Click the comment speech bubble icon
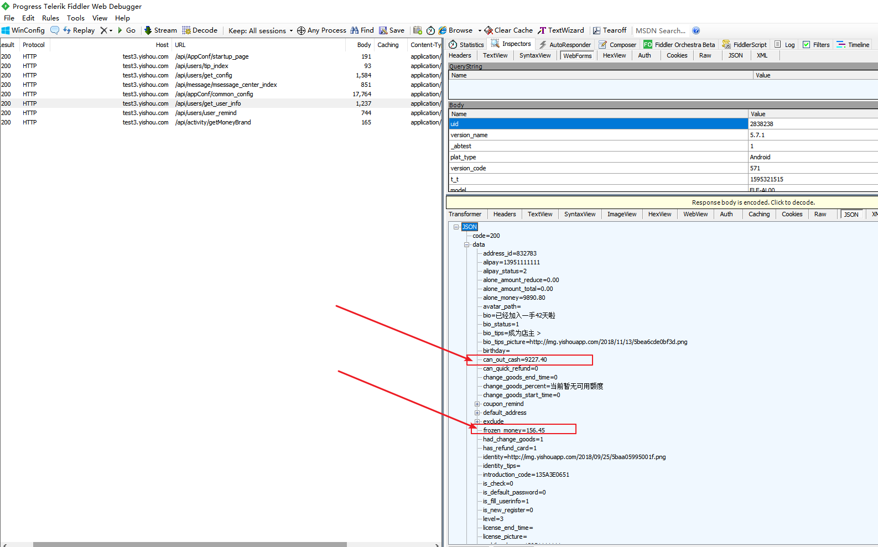The height and width of the screenshot is (547, 878). (55, 30)
